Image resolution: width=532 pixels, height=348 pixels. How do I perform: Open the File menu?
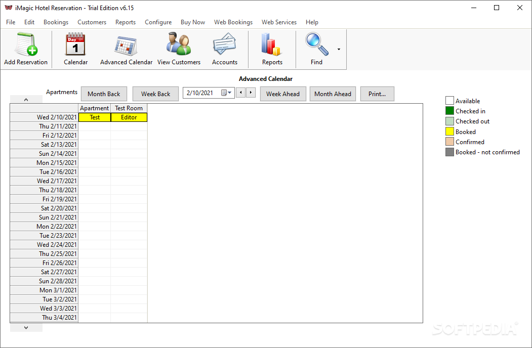[x=11, y=22]
